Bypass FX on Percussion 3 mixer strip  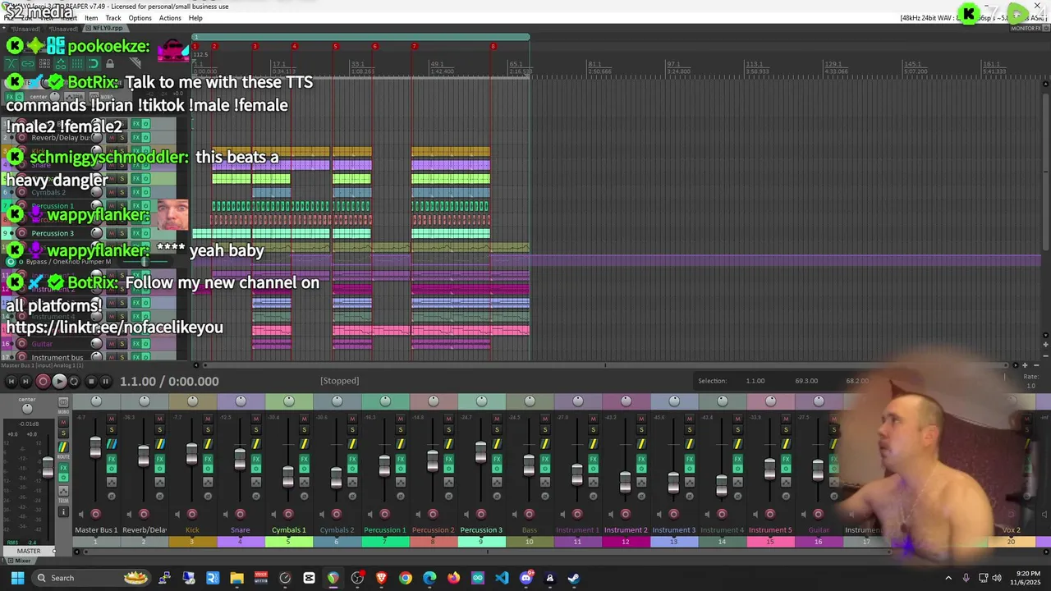coord(497,469)
